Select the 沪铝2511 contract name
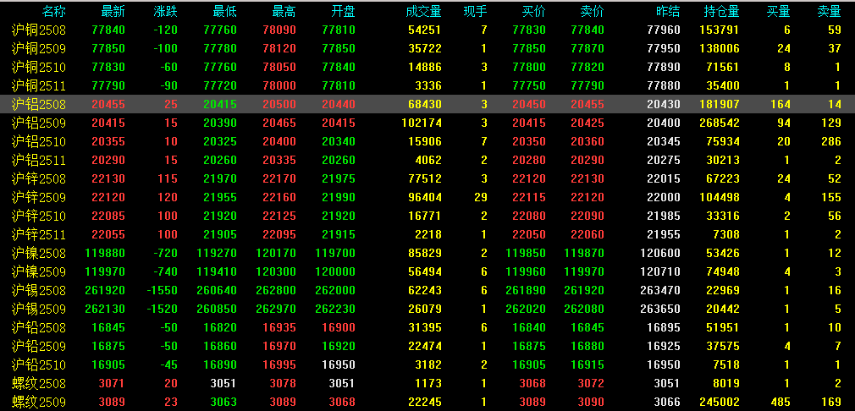This screenshot has height=411, width=855. (x=39, y=160)
